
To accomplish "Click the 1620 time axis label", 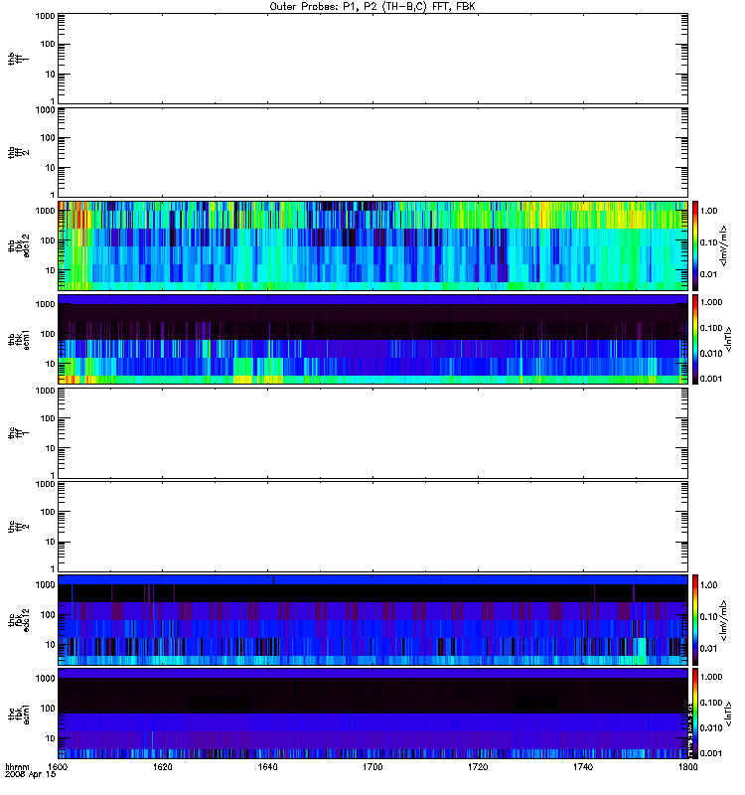I will coord(163,767).
